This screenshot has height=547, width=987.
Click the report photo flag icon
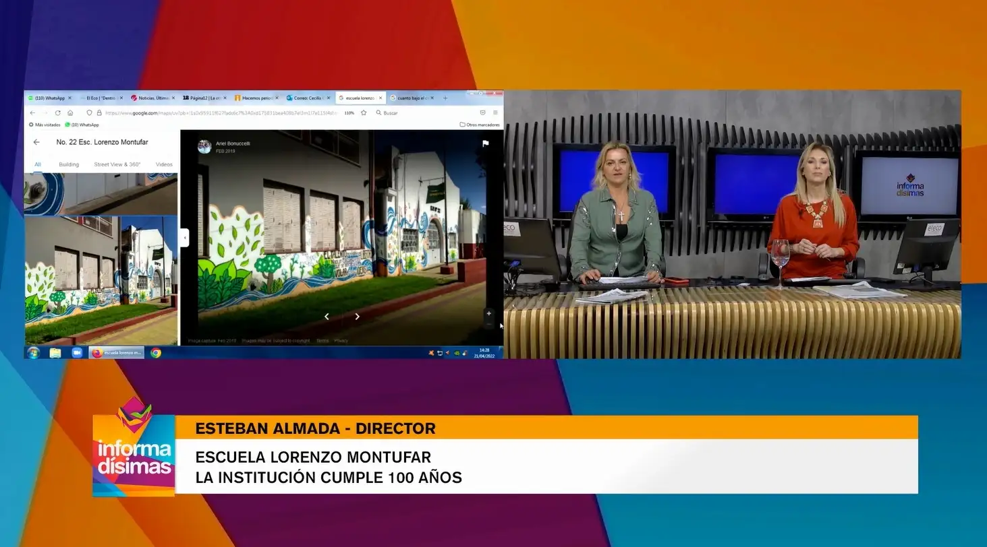485,143
